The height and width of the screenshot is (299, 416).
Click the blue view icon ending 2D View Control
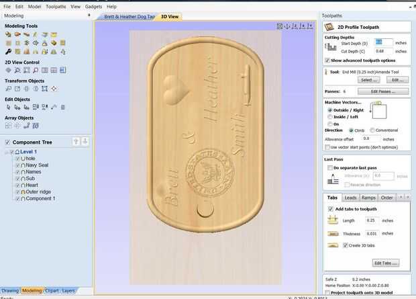(x=62, y=70)
